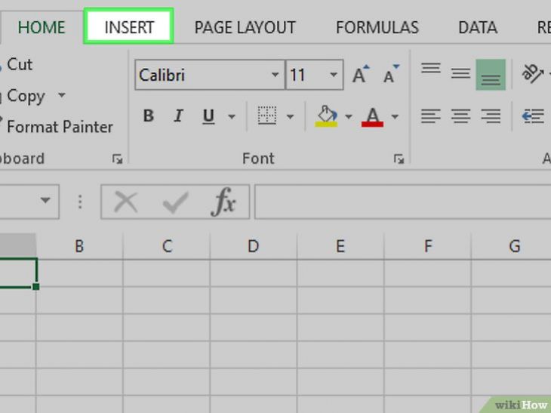The height and width of the screenshot is (413, 551).
Task: Click the text Orientation icon
Action: pos(532,73)
